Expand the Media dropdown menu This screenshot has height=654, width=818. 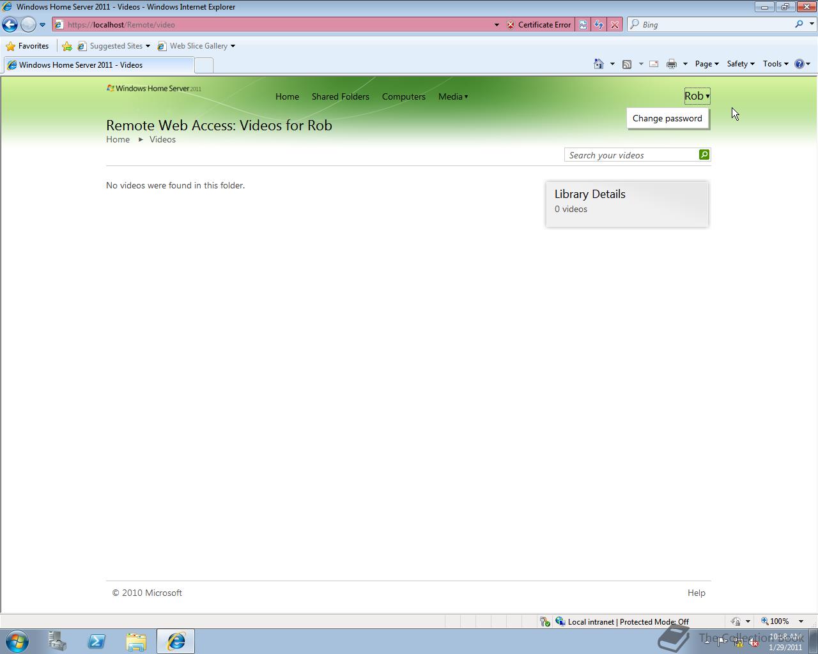pos(453,96)
